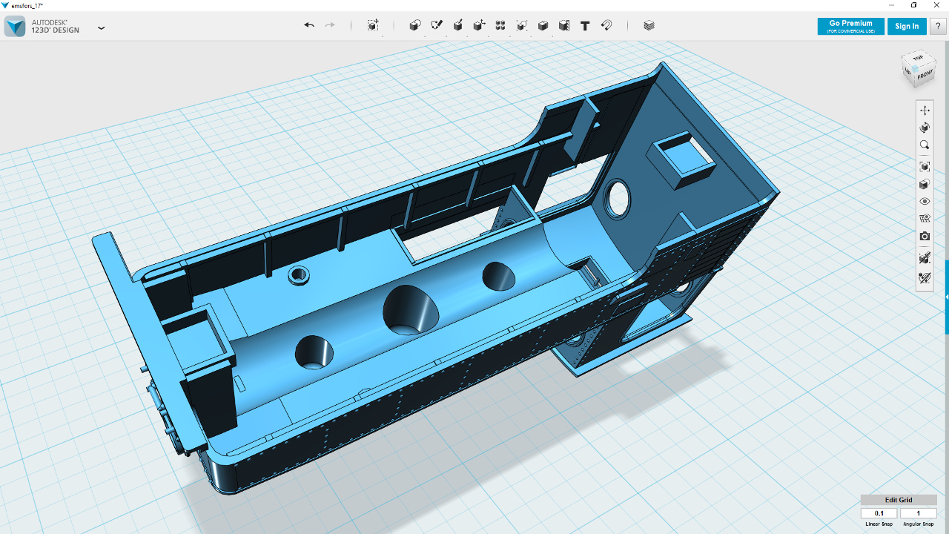This screenshot has width=949, height=534.
Task: Expand the 123D Design application menu arrow
Action: [102, 28]
